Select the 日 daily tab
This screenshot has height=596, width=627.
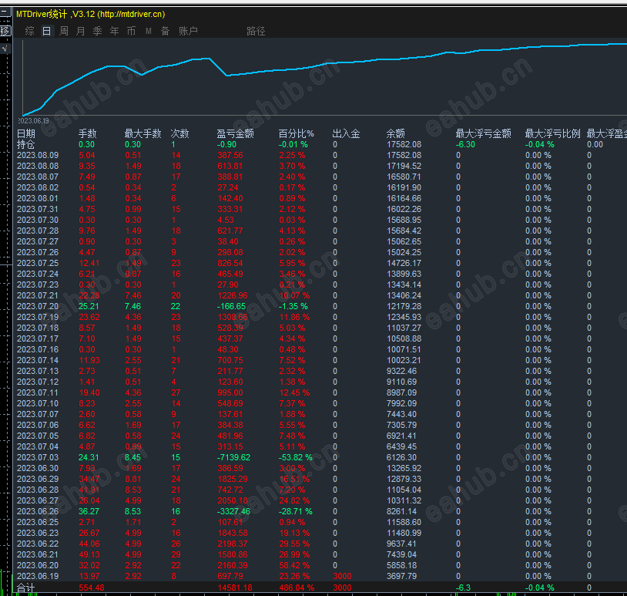click(46, 31)
